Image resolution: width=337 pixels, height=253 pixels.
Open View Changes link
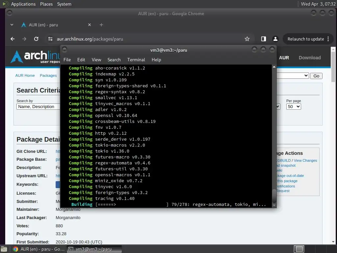point(305,160)
